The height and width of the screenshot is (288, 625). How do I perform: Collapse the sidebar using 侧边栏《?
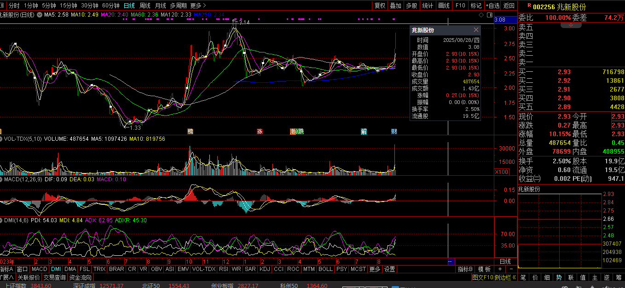(505, 277)
